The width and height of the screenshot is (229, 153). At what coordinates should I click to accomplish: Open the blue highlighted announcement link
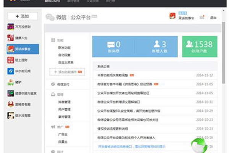tap(132, 146)
